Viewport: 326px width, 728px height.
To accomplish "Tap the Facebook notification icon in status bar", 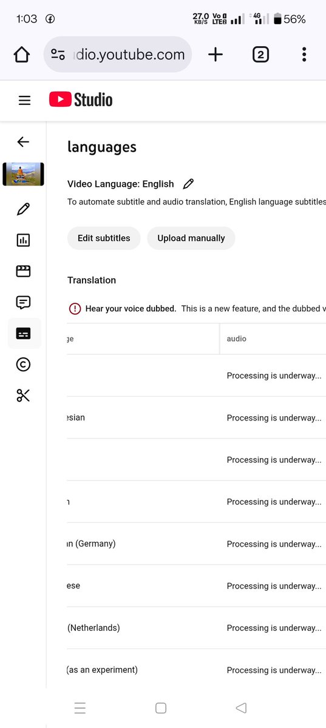I will click(x=50, y=19).
